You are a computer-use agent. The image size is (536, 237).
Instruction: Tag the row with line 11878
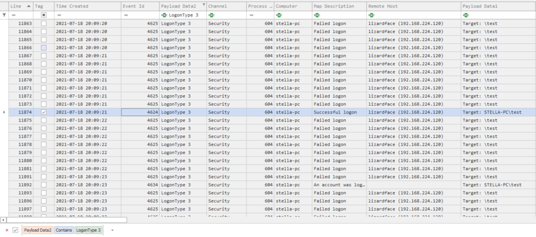(44, 145)
